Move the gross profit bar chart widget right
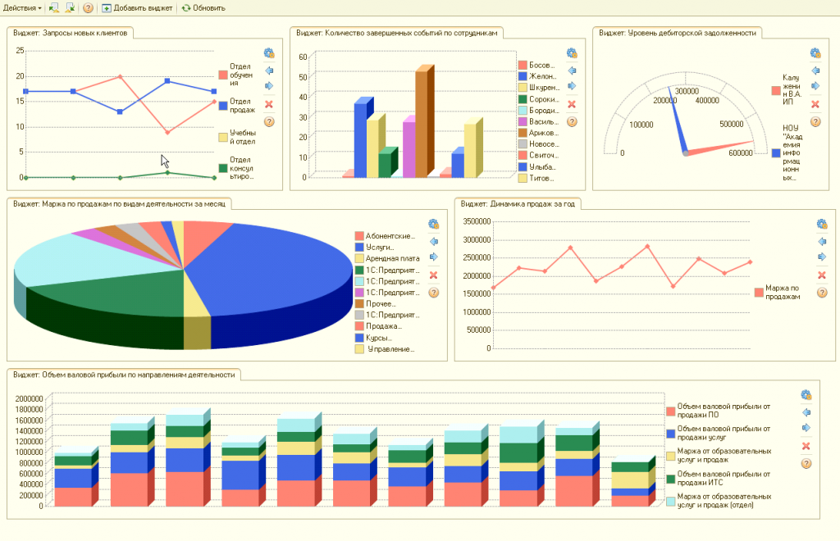Screen dimensions: 840x541 click(806, 428)
